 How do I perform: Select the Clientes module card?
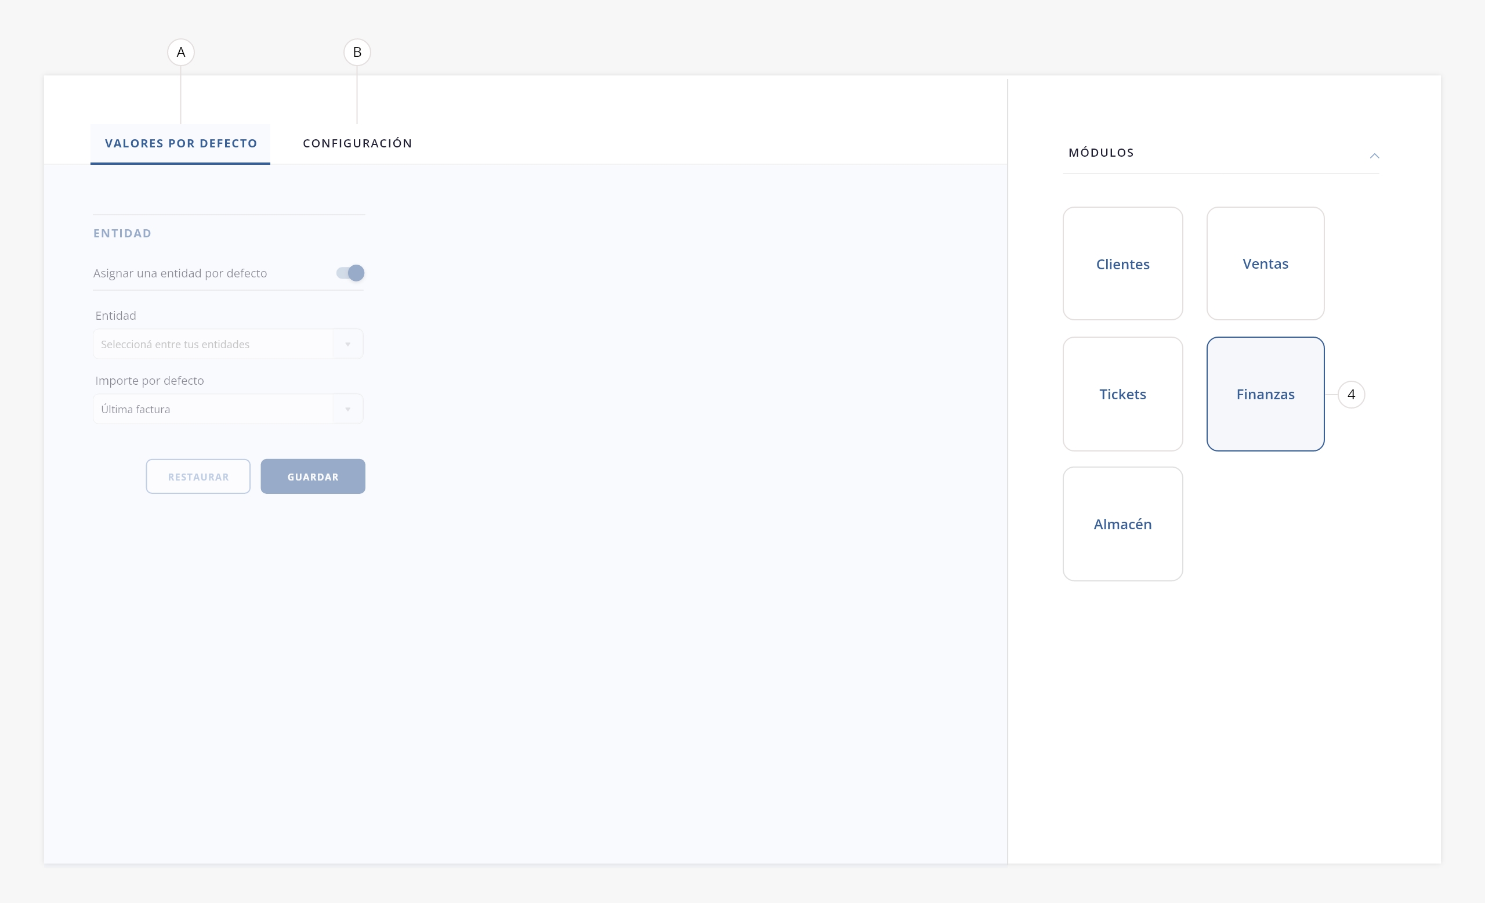pyautogui.click(x=1122, y=264)
